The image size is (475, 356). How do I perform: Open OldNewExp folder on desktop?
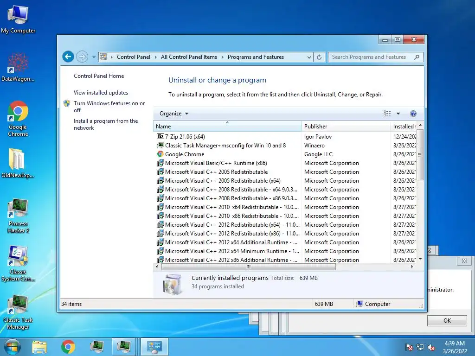[18, 164]
